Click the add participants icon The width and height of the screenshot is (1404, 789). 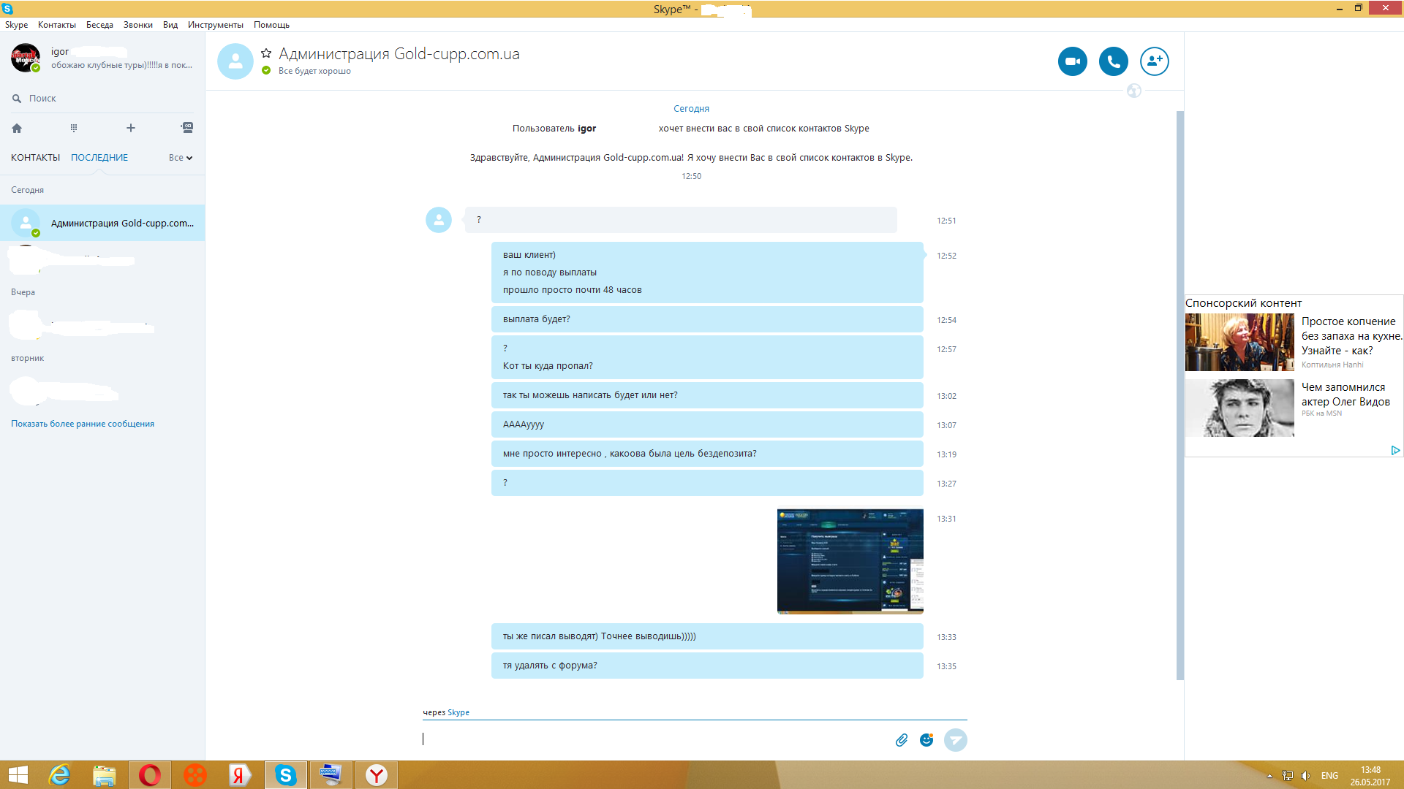pos(1154,61)
